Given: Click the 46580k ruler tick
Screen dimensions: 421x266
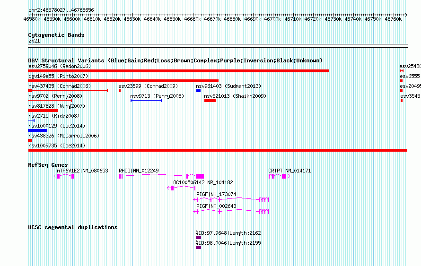Looking at the screenshot, I should [x=32, y=19].
